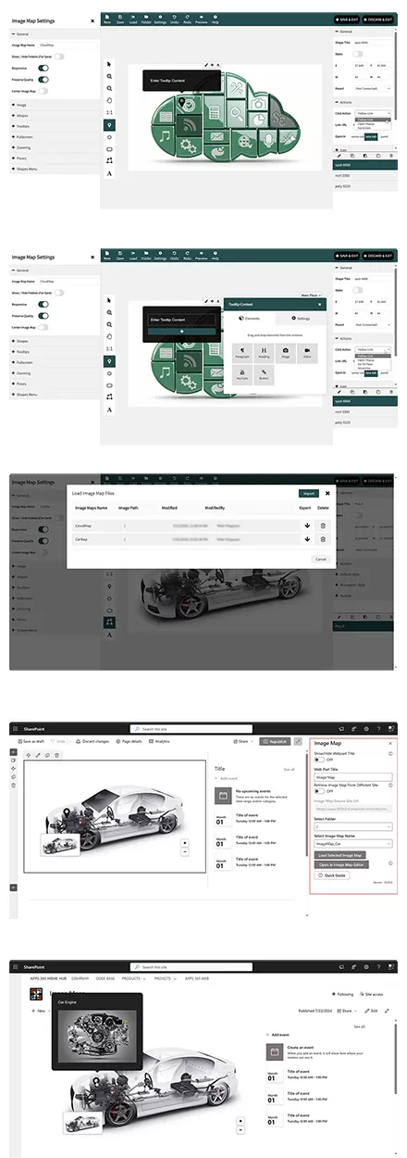Close the Load Image Map Files dialog

(x=327, y=493)
